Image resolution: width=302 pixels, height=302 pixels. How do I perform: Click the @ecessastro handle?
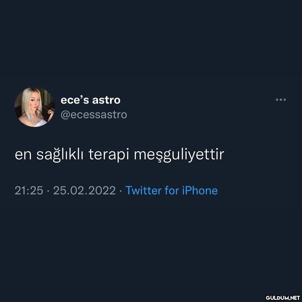[x=94, y=115]
